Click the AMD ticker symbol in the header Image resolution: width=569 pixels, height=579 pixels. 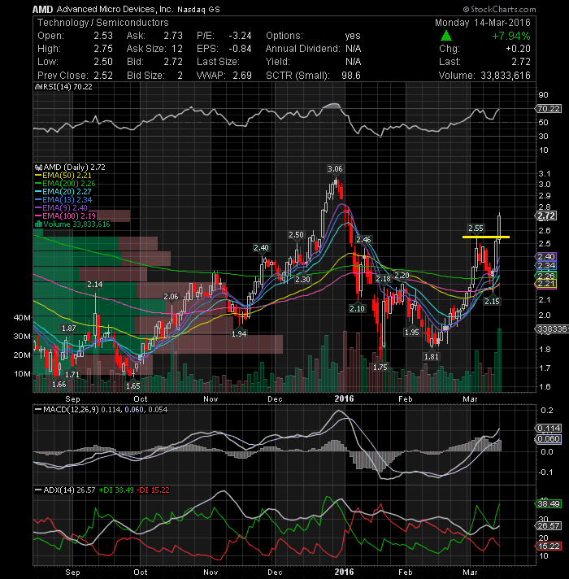click(42, 9)
